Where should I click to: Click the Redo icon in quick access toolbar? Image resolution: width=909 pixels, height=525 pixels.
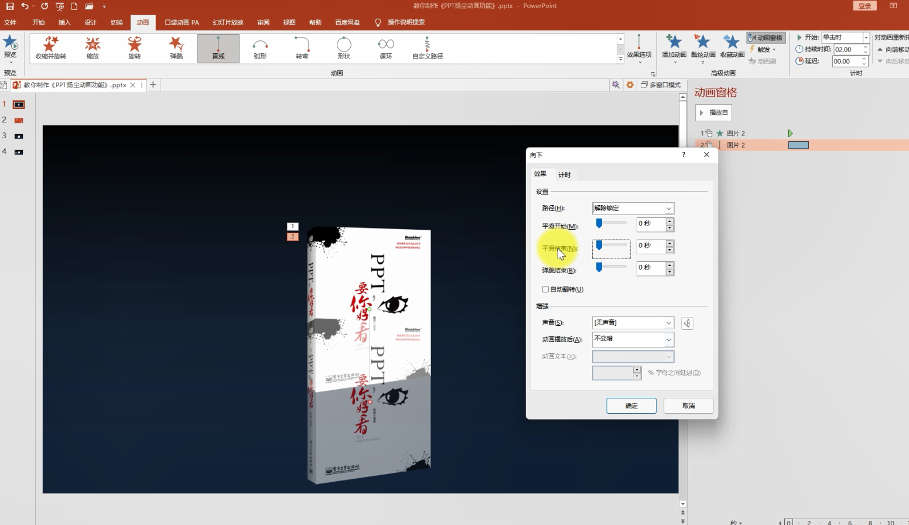coord(45,6)
